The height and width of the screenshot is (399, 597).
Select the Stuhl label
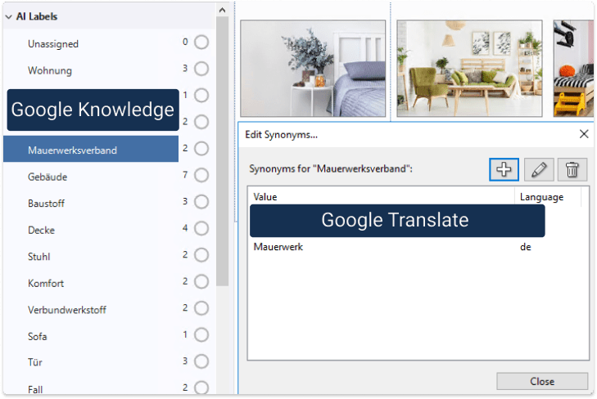tap(38, 257)
